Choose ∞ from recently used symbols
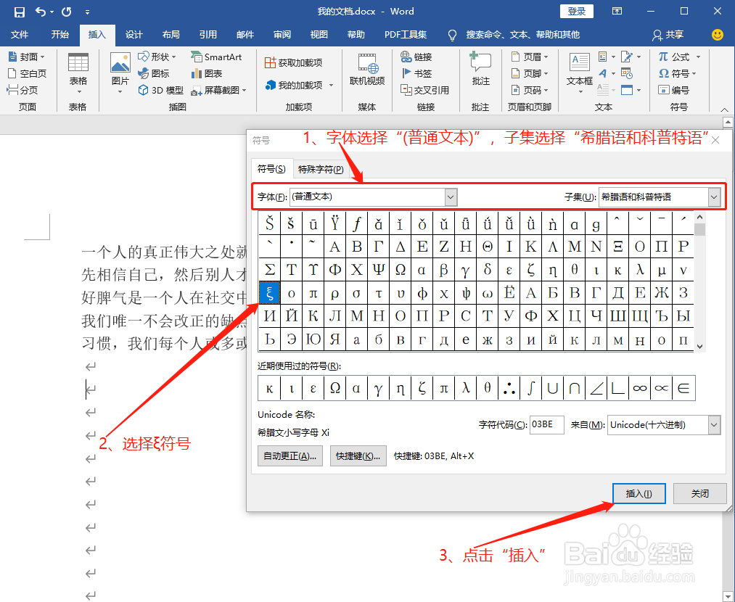The width and height of the screenshot is (735, 602). pyautogui.click(x=640, y=388)
